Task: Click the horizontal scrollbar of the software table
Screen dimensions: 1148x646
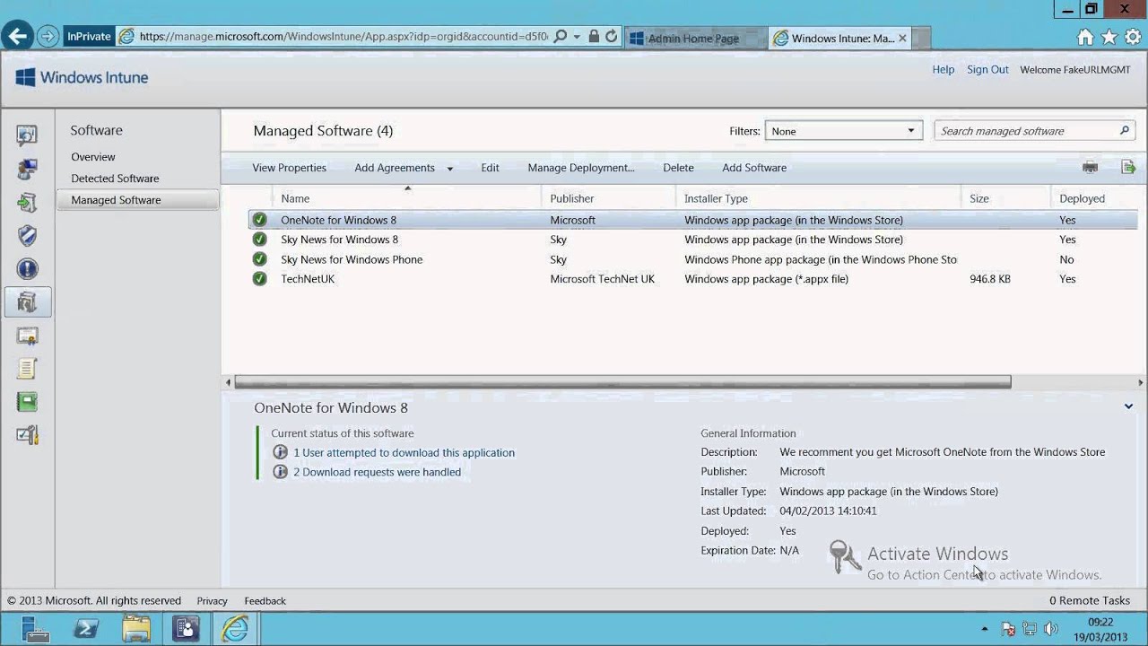Action: click(x=623, y=382)
